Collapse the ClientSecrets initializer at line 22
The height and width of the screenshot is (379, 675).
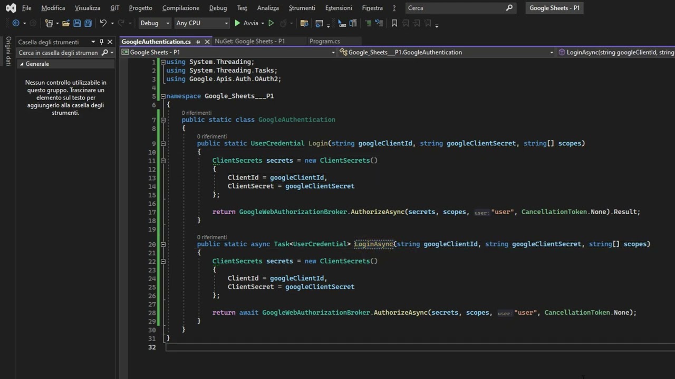coord(163,262)
